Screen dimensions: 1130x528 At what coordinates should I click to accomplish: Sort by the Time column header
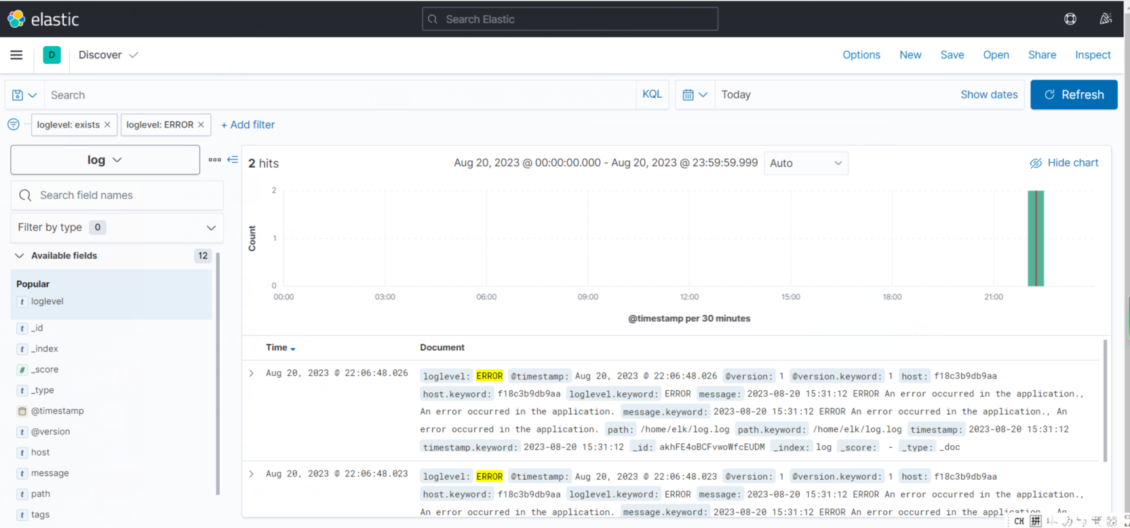point(280,347)
